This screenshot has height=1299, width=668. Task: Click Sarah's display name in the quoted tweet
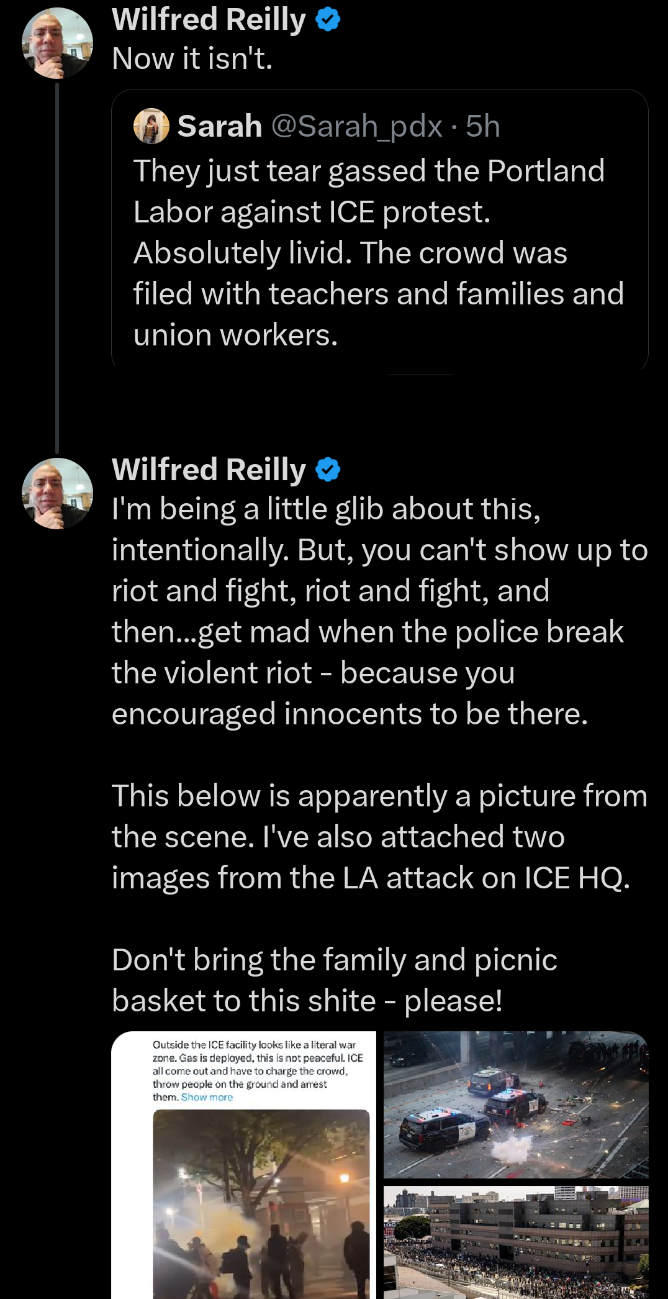point(219,125)
